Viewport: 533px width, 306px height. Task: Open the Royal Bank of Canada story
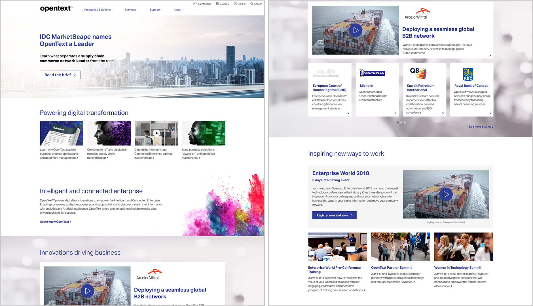pyautogui.click(x=471, y=86)
